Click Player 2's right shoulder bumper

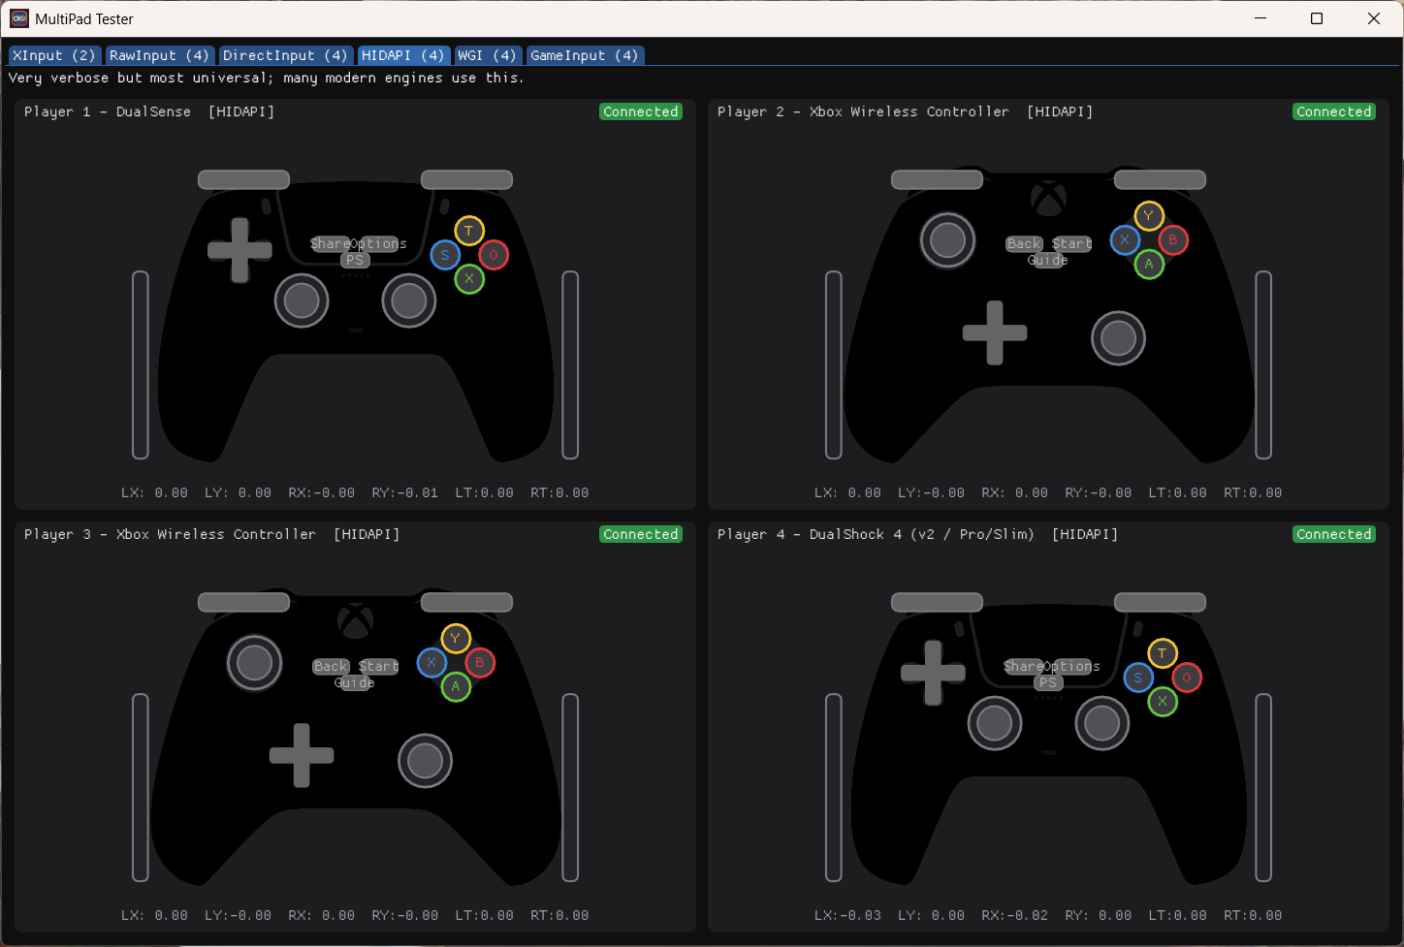[1160, 179]
